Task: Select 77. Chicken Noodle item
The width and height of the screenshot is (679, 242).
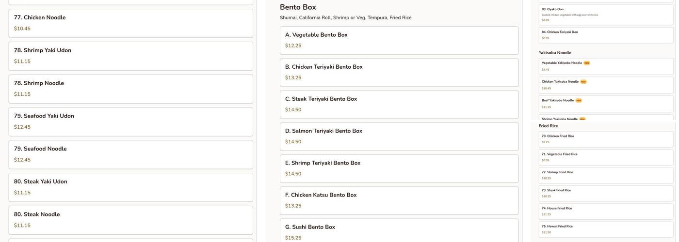Action: click(130, 23)
